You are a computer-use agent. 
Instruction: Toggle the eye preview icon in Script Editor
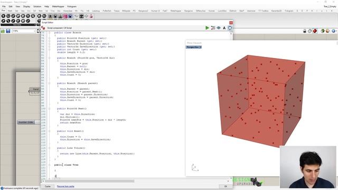pos(219,28)
